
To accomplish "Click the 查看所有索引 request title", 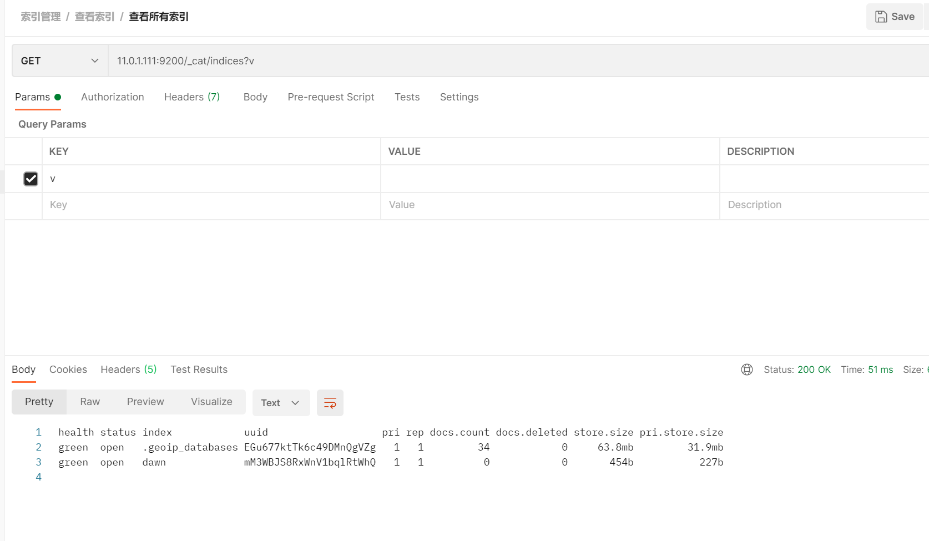I will pyautogui.click(x=159, y=17).
